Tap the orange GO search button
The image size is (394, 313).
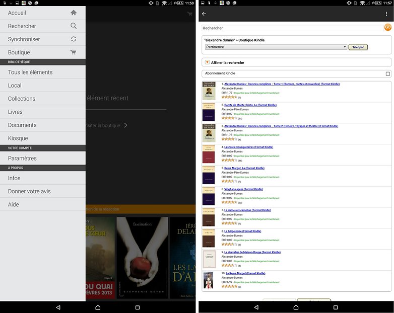click(x=388, y=27)
